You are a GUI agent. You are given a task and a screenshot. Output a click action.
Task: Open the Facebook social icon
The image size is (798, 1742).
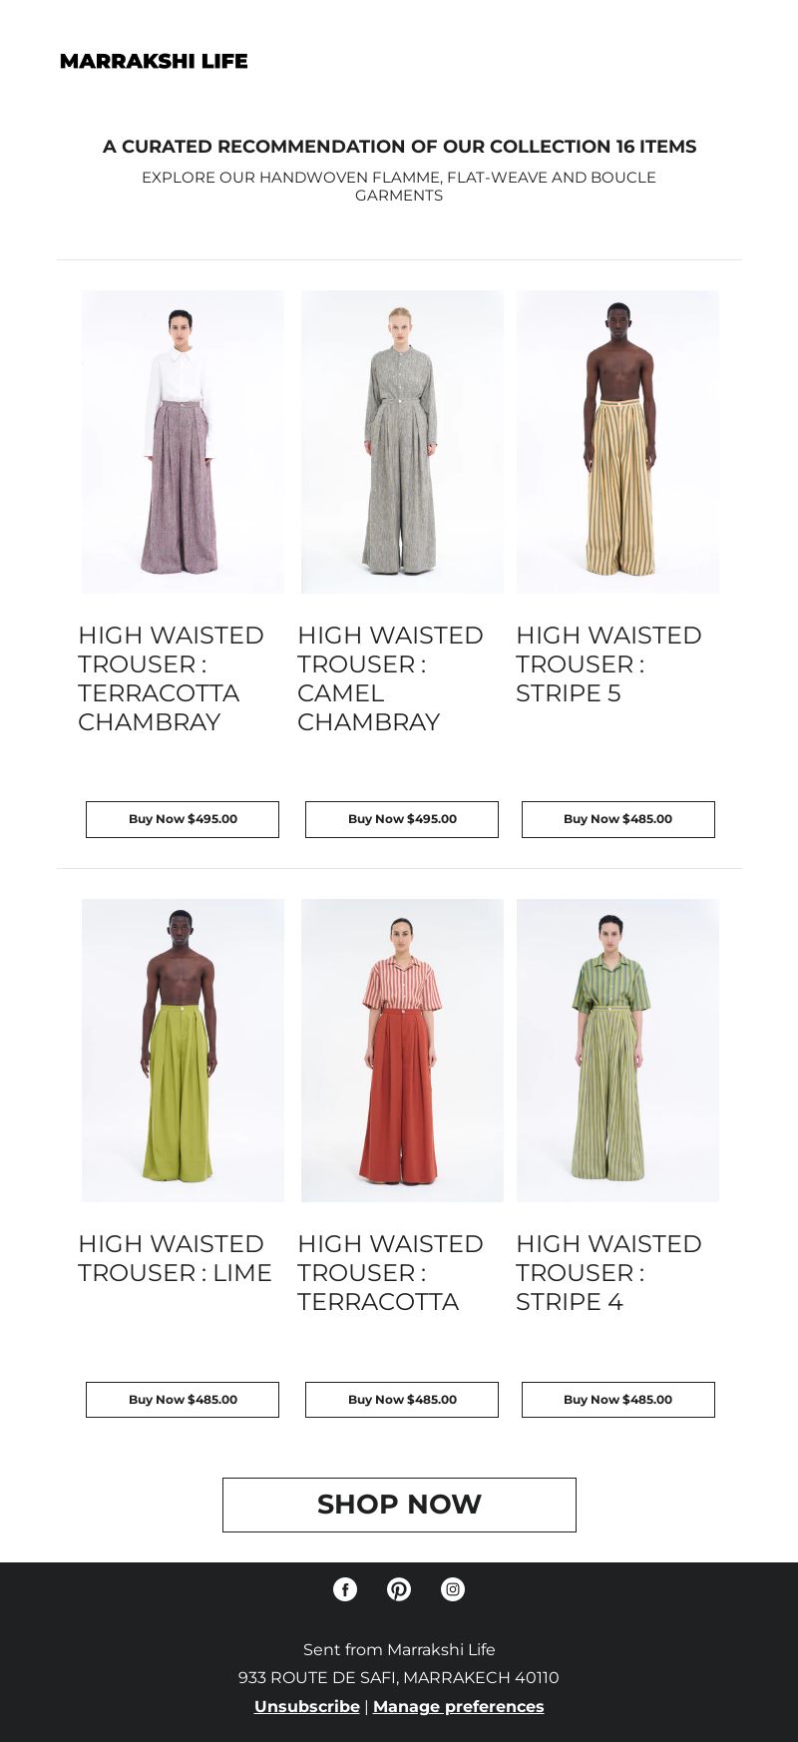point(345,1589)
